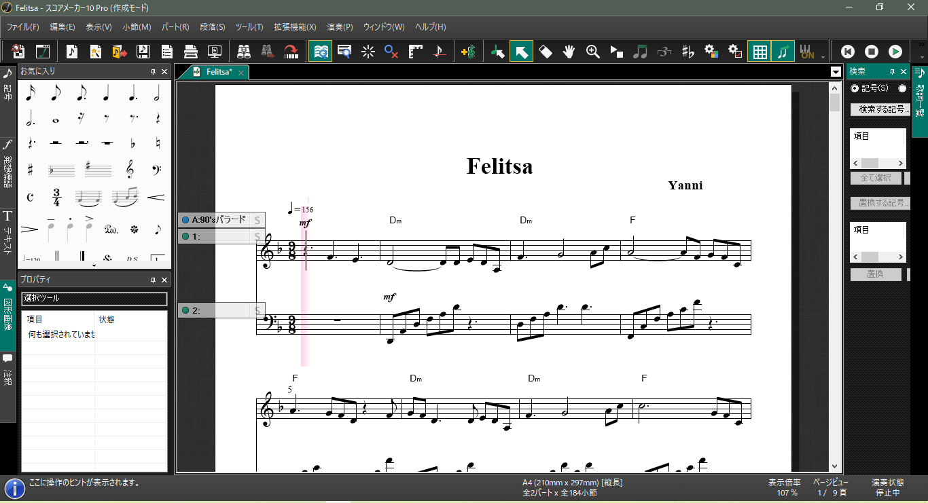Toggle solo S for part 2

(257, 311)
